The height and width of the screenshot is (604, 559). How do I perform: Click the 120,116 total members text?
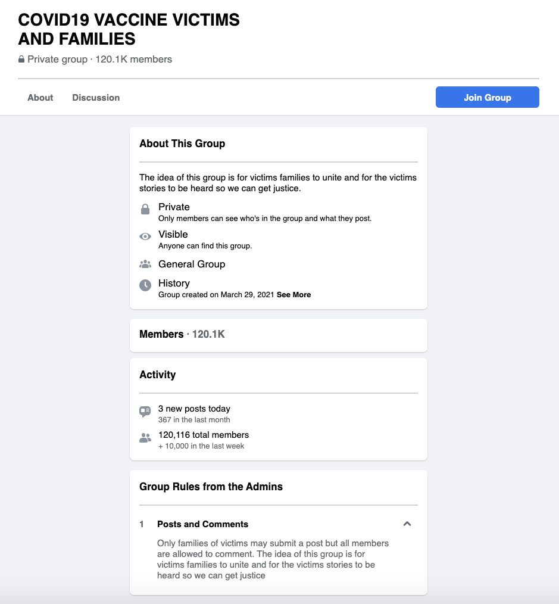pyautogui.click(x=204, y=435)
